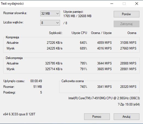Click the 740% total rating usage

(x=84, y=87)
